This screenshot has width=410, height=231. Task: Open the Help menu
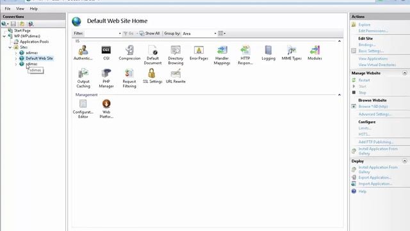click(33, 8)
